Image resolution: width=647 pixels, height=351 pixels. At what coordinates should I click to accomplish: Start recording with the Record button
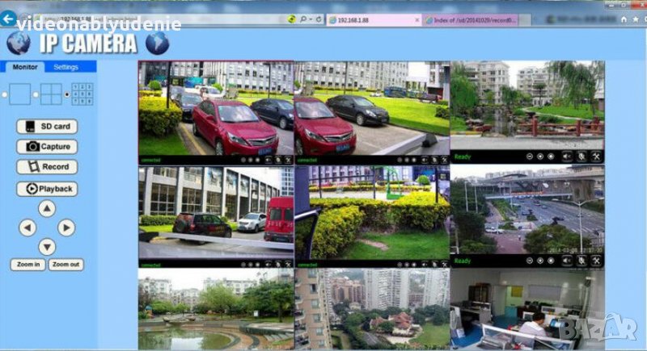click(47, 167)
